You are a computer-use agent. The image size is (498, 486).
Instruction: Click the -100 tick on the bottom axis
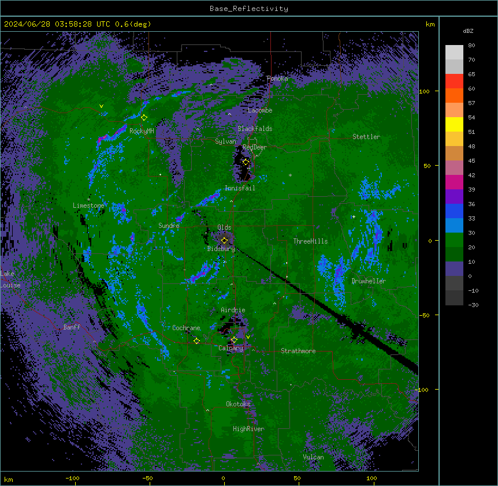(x=72, y=478)
